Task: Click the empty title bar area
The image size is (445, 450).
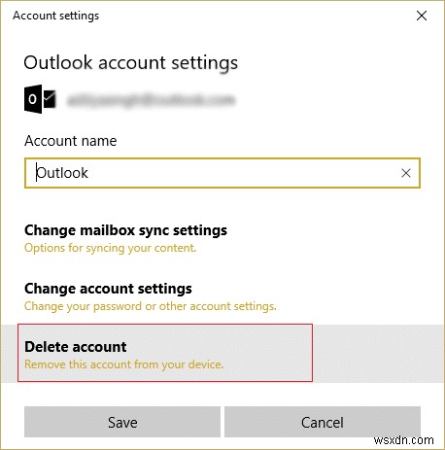Action: (x=256, y=16)
